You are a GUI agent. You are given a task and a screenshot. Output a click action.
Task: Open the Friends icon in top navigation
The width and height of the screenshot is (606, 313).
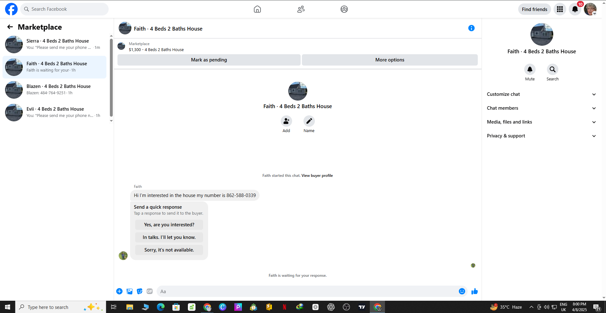(x=301, y=9)
